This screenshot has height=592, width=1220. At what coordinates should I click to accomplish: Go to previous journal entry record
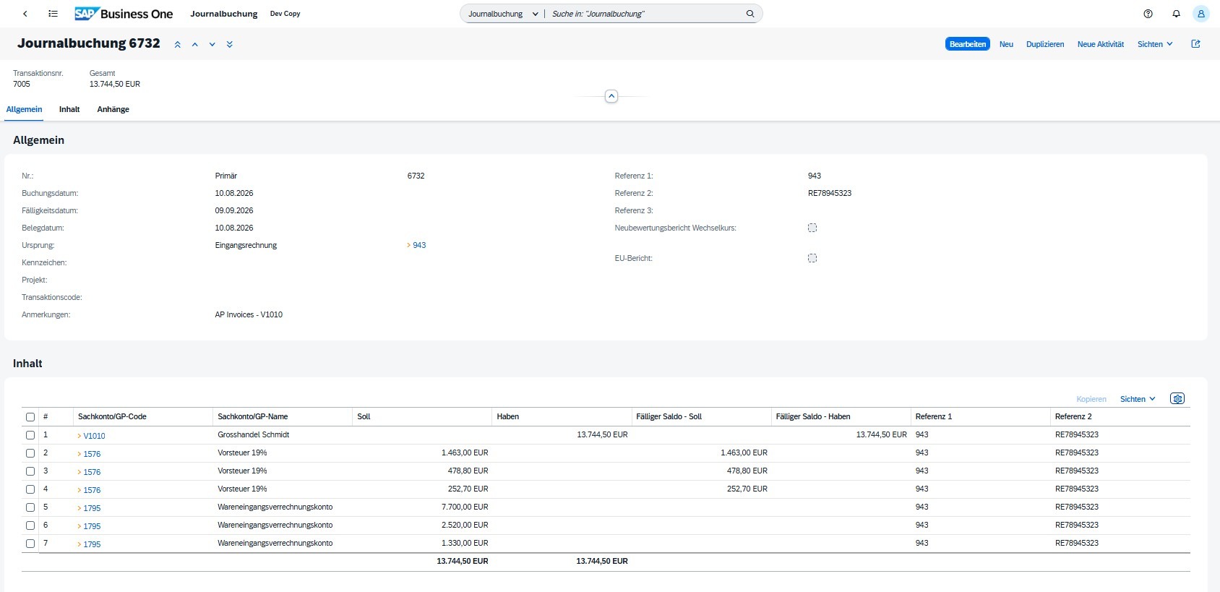[x=195, y=45]
